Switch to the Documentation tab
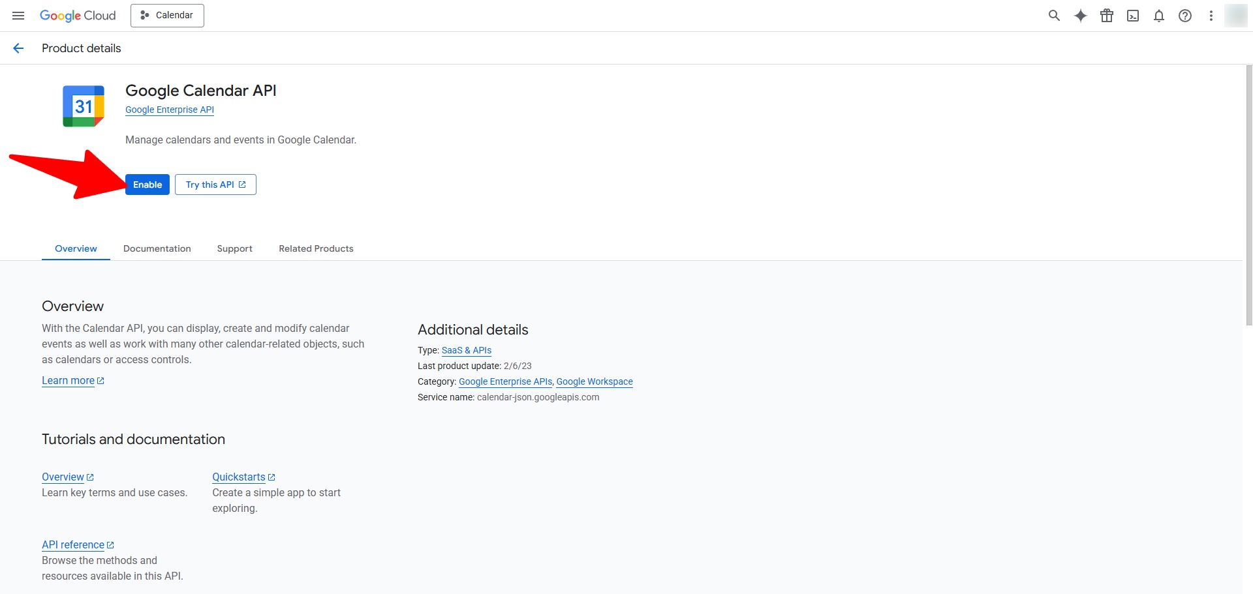This screenshot has width=1253, height=594. pos(157,248)
